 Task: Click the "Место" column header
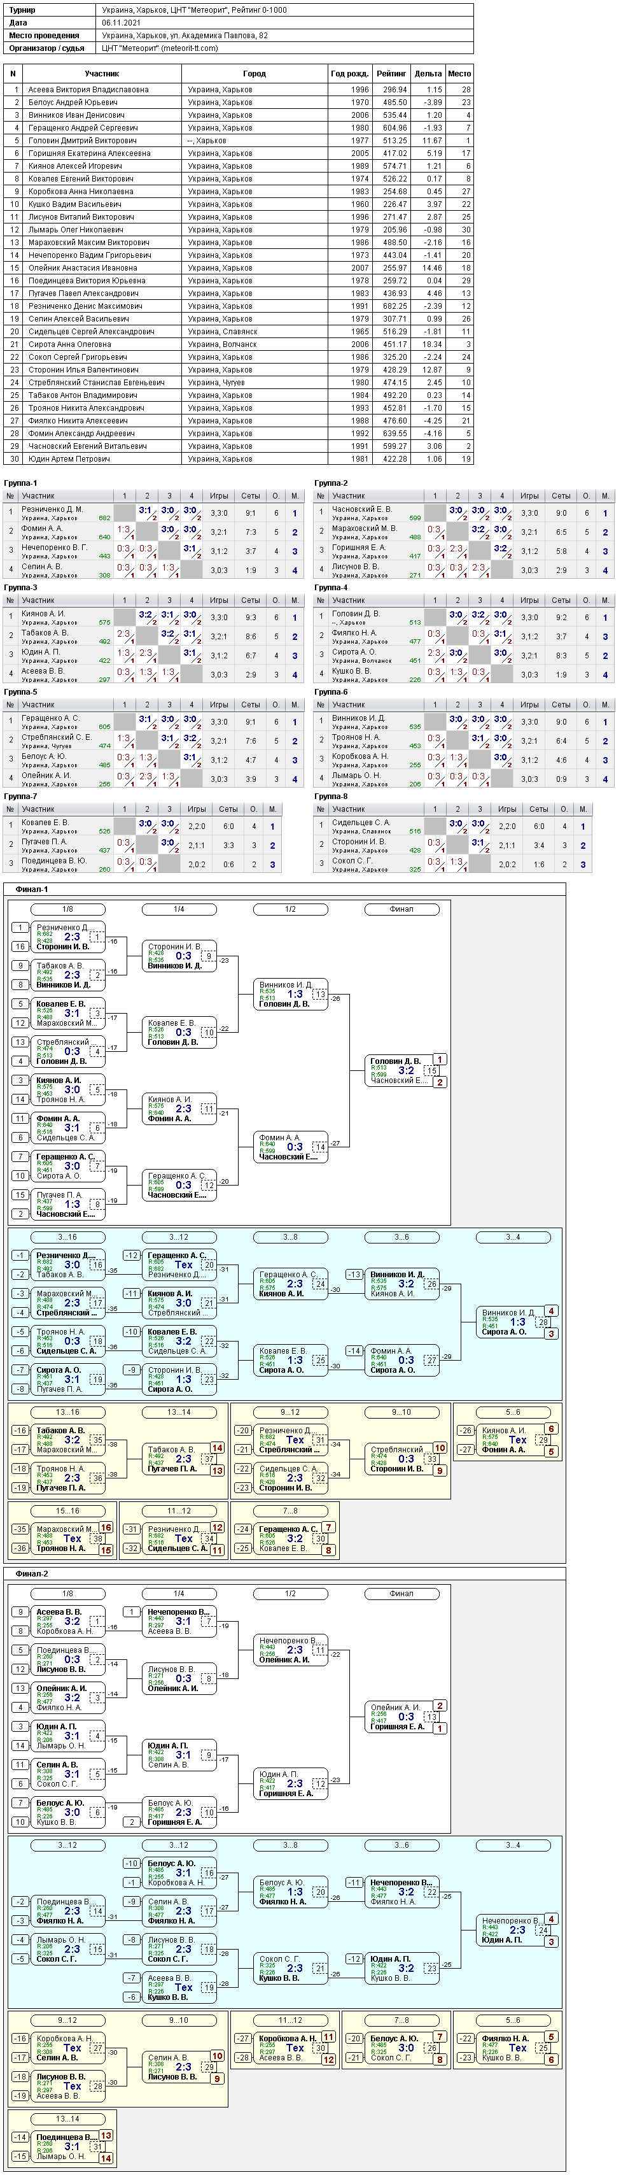[x=460, y=73]
